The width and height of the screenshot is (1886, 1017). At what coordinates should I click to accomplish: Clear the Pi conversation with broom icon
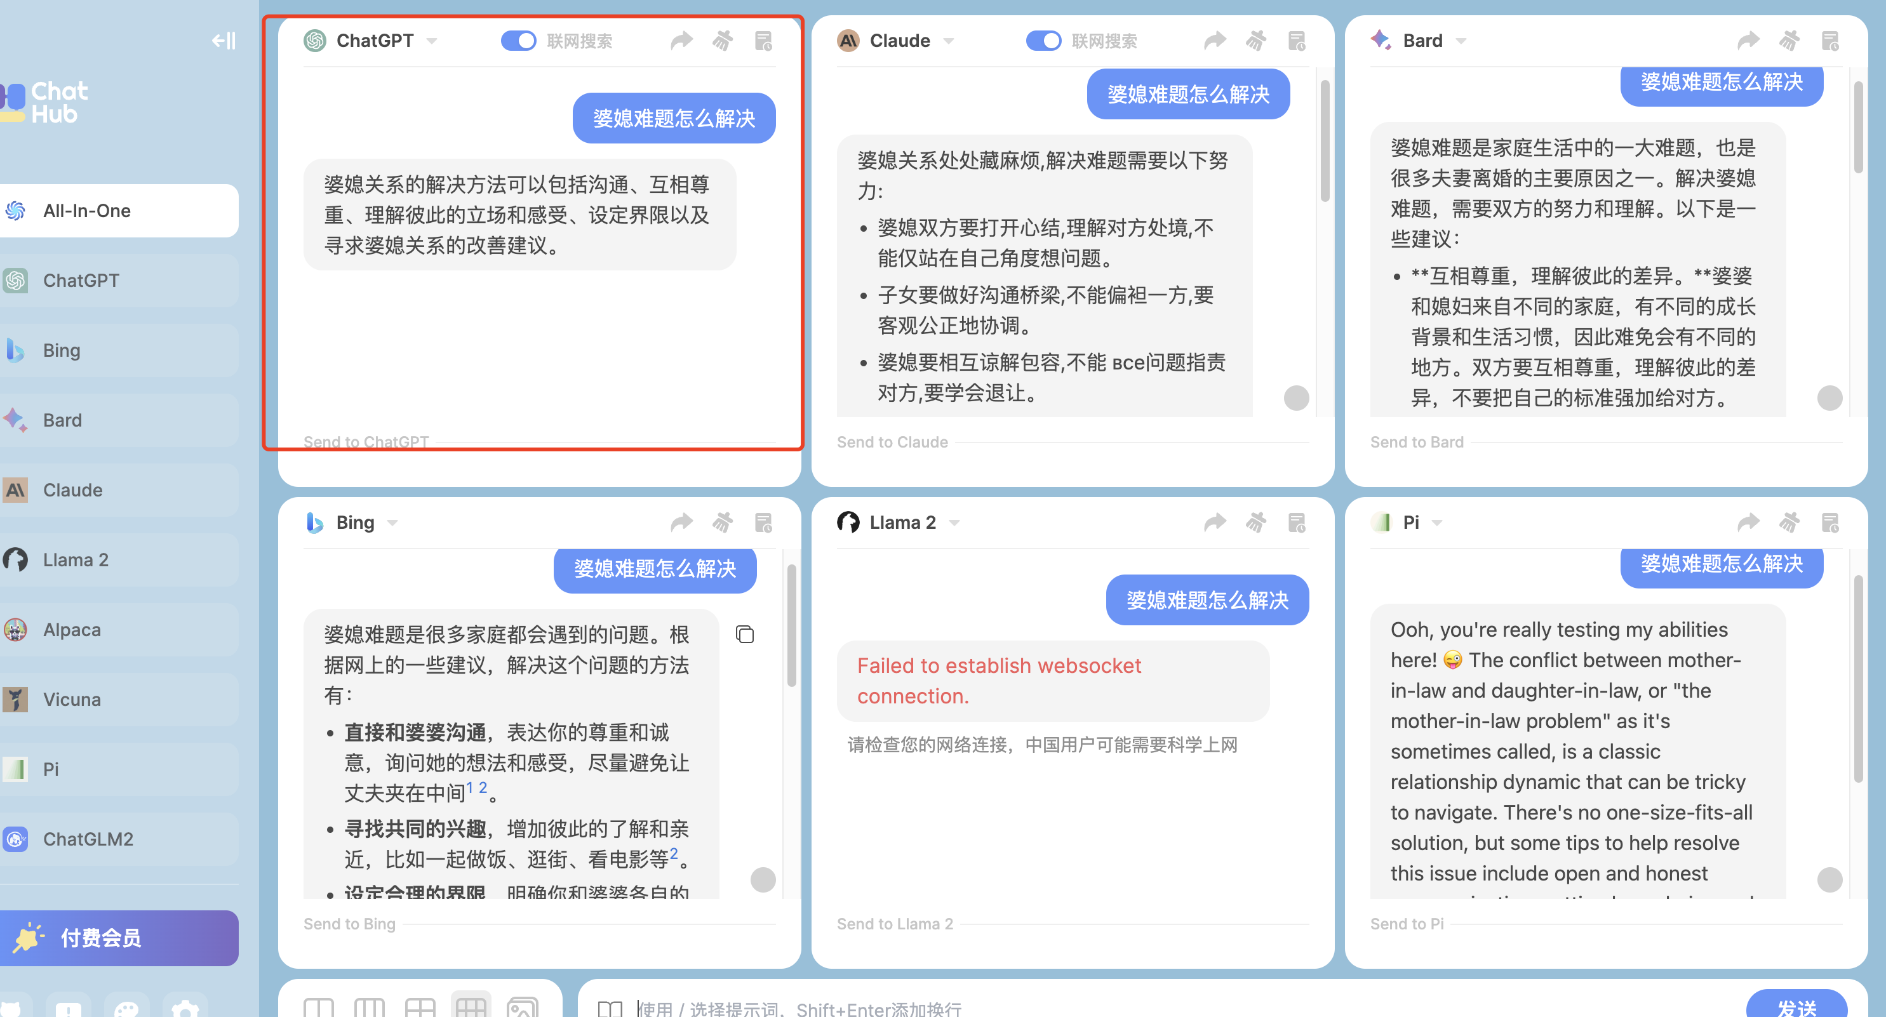coord(1789,522)
